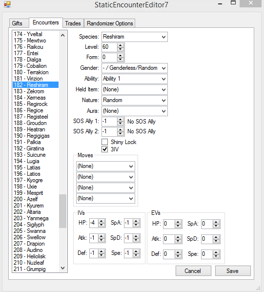This screenshot has width=264, height=292.
Task: Select 209 - Heliolisk in the list
Action: (36, 256)
